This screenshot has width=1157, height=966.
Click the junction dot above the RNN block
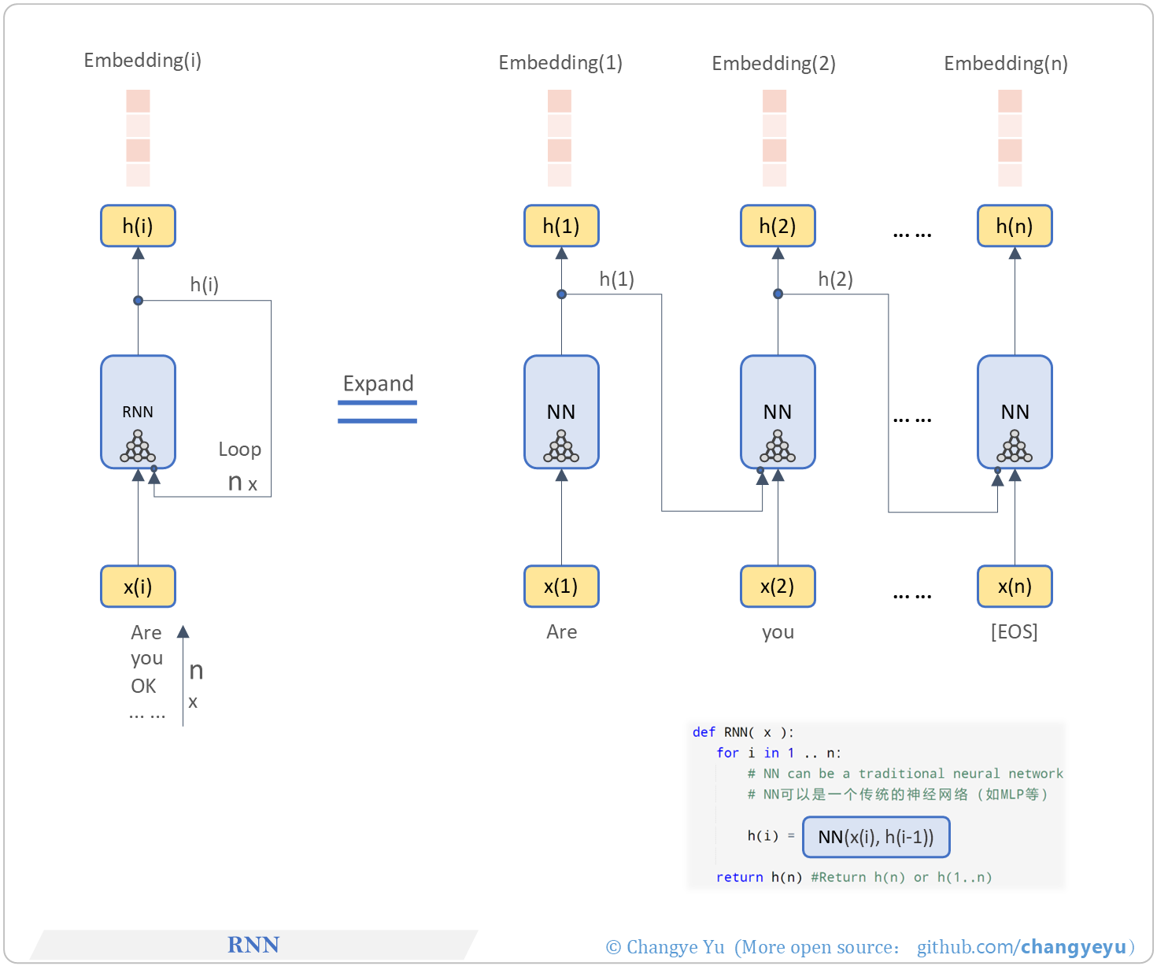coord(138,301)
